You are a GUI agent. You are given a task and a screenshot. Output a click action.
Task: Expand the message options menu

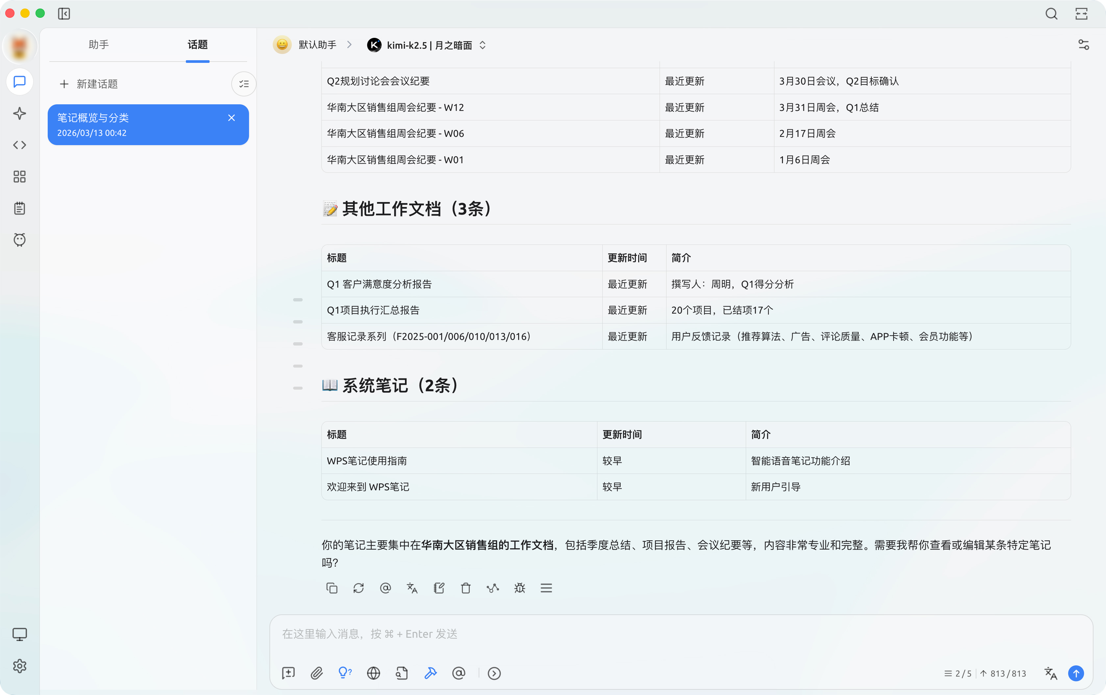tap(546, 588)
